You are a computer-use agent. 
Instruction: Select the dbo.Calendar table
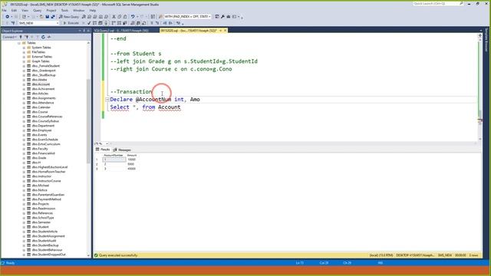[41, 107]
